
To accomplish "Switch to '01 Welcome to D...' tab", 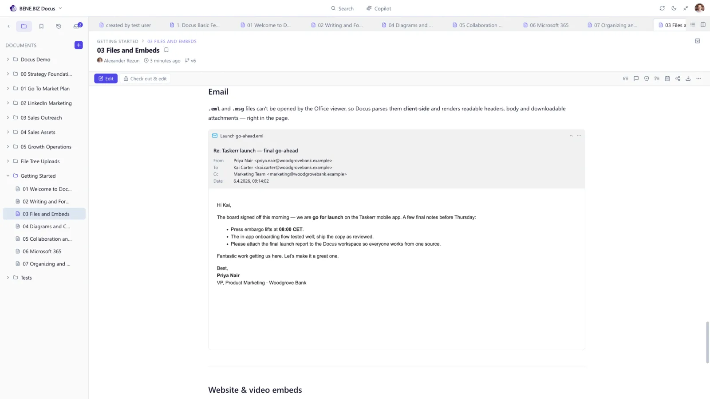I will tap(265, 25).
